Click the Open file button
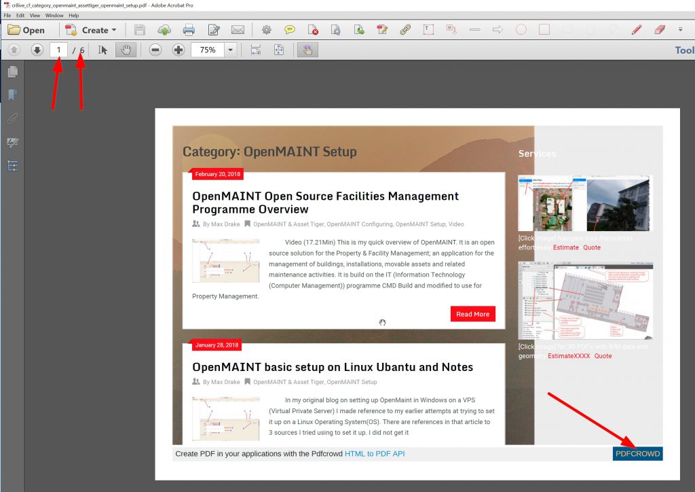Screen dimensions: 695x492 click(x=26, y=30)
